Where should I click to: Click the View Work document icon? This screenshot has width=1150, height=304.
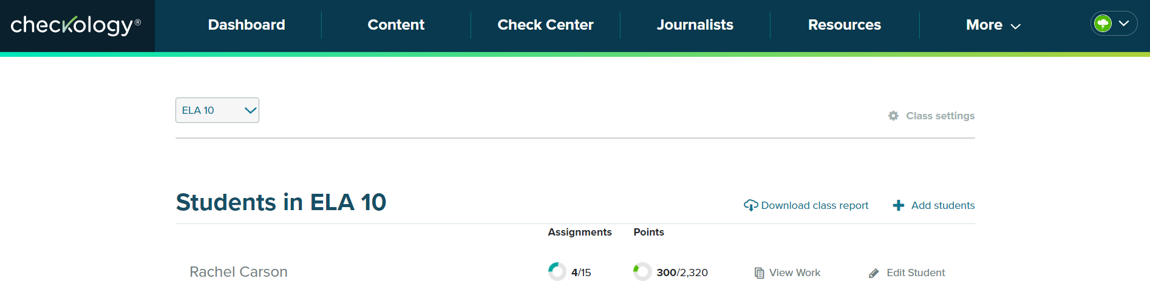pyautogui.click(x=759, y=273)
